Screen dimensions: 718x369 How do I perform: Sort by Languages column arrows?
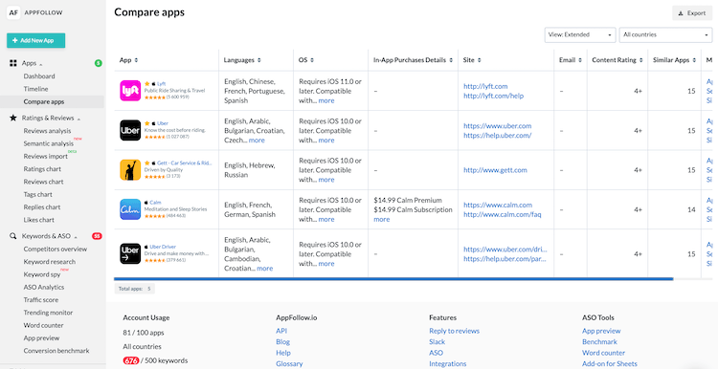[259, 60]
